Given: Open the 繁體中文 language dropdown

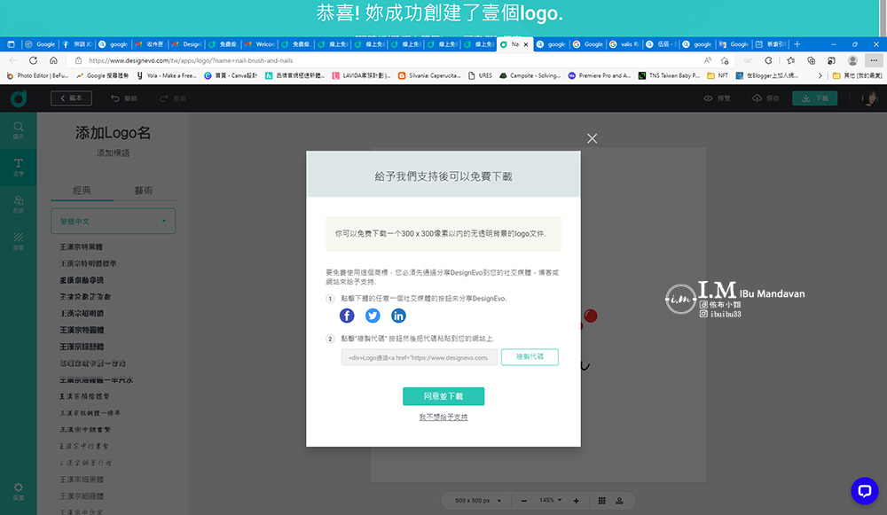Looking at the screenshot, I should (x=113, y=221).
